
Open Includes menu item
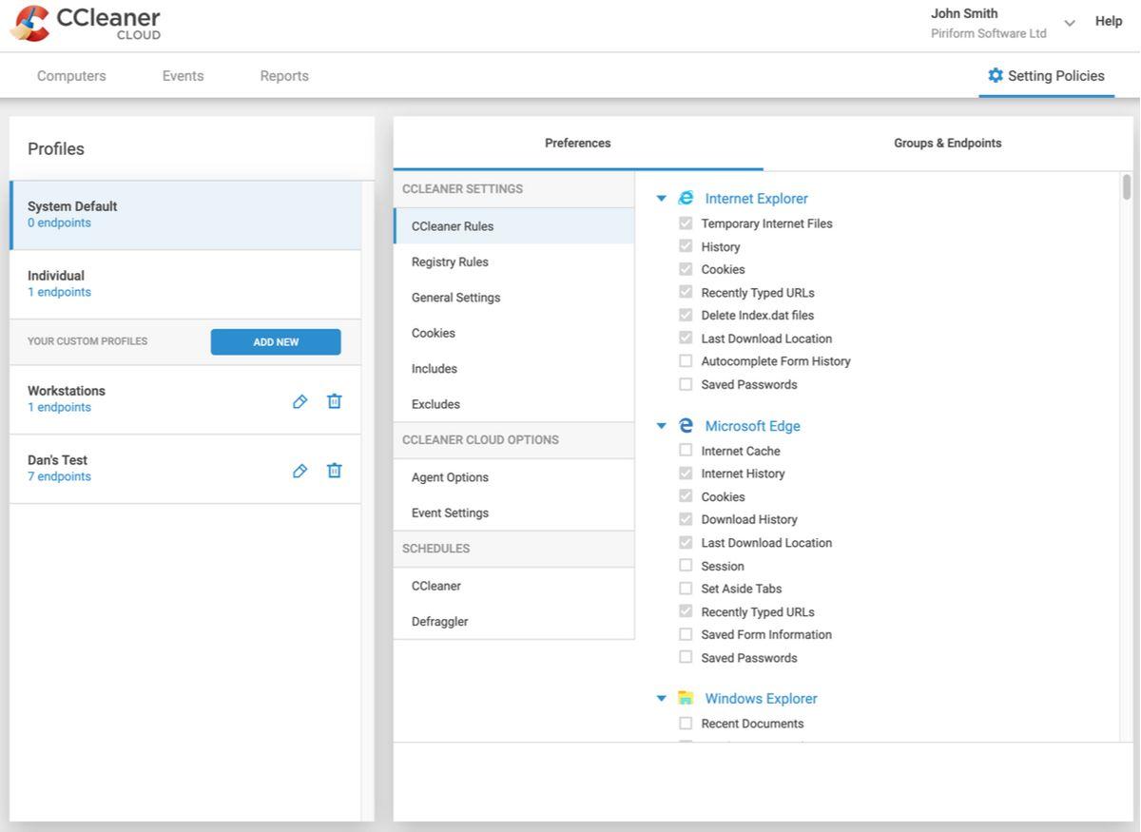[x=513, y=369]
